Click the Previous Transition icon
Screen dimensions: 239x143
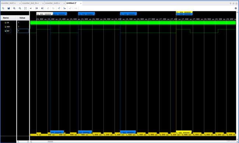pyautogui.click(x=48, y=8)
